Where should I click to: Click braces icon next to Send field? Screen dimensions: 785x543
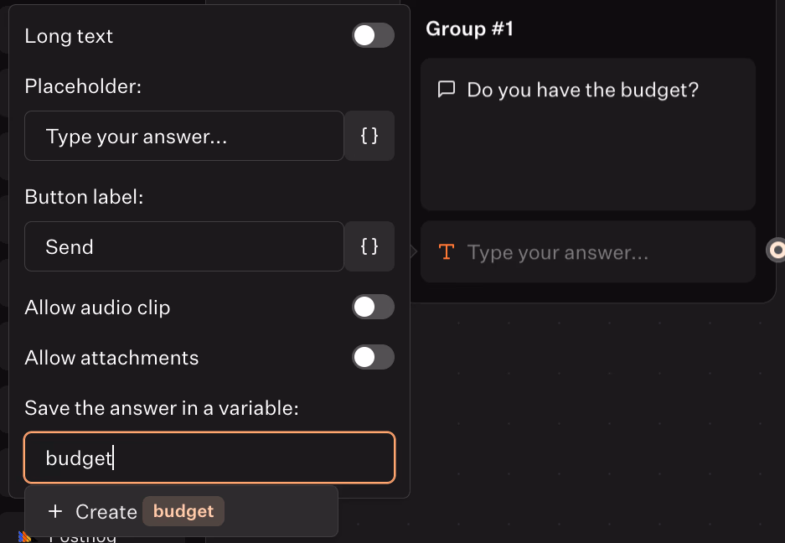pos(369,246)
